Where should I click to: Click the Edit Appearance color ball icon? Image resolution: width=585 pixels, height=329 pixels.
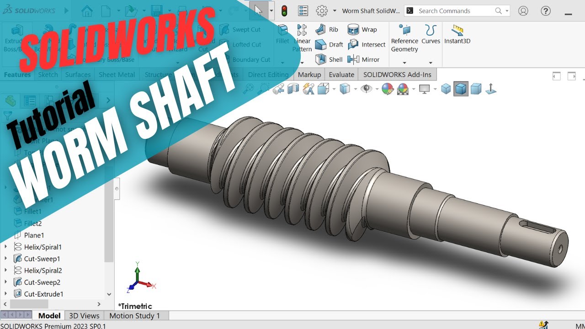pos(388,89)
